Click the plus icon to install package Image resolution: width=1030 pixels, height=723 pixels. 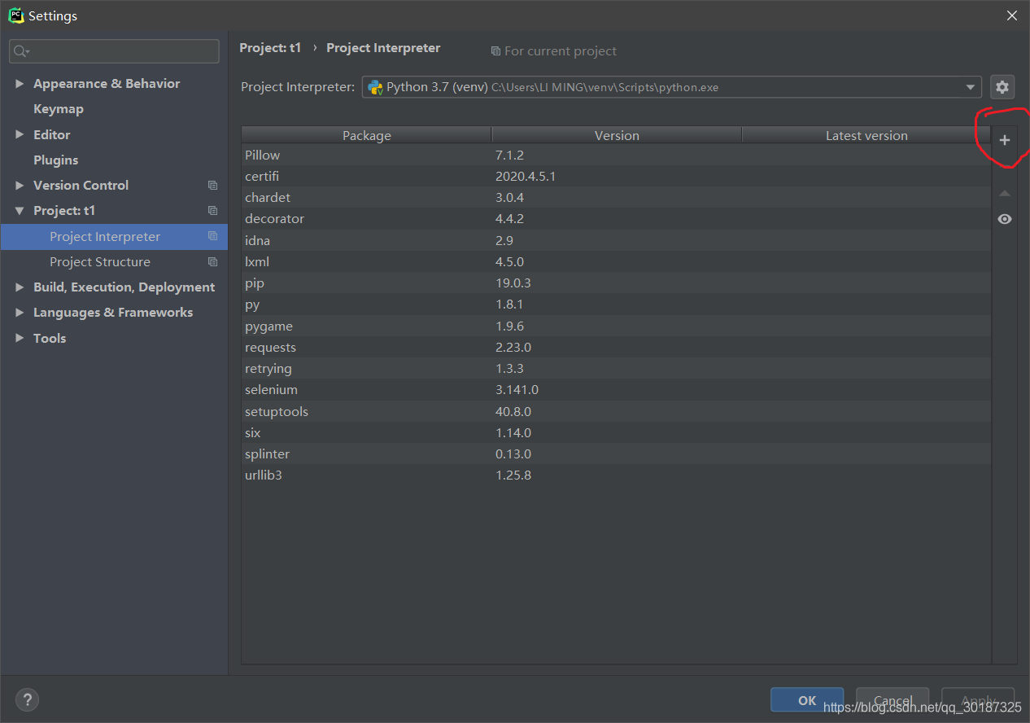coord(1005,140)
